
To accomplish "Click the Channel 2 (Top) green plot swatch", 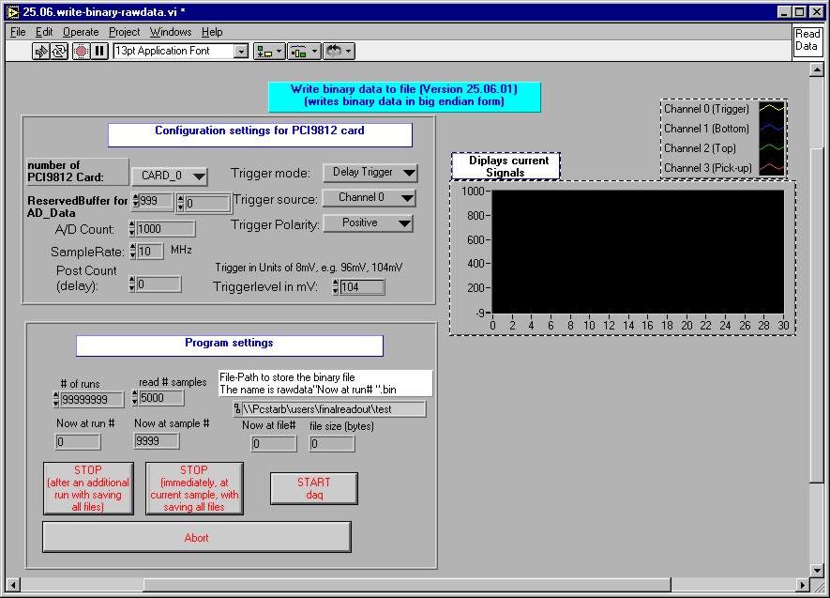I will point(771,147).
